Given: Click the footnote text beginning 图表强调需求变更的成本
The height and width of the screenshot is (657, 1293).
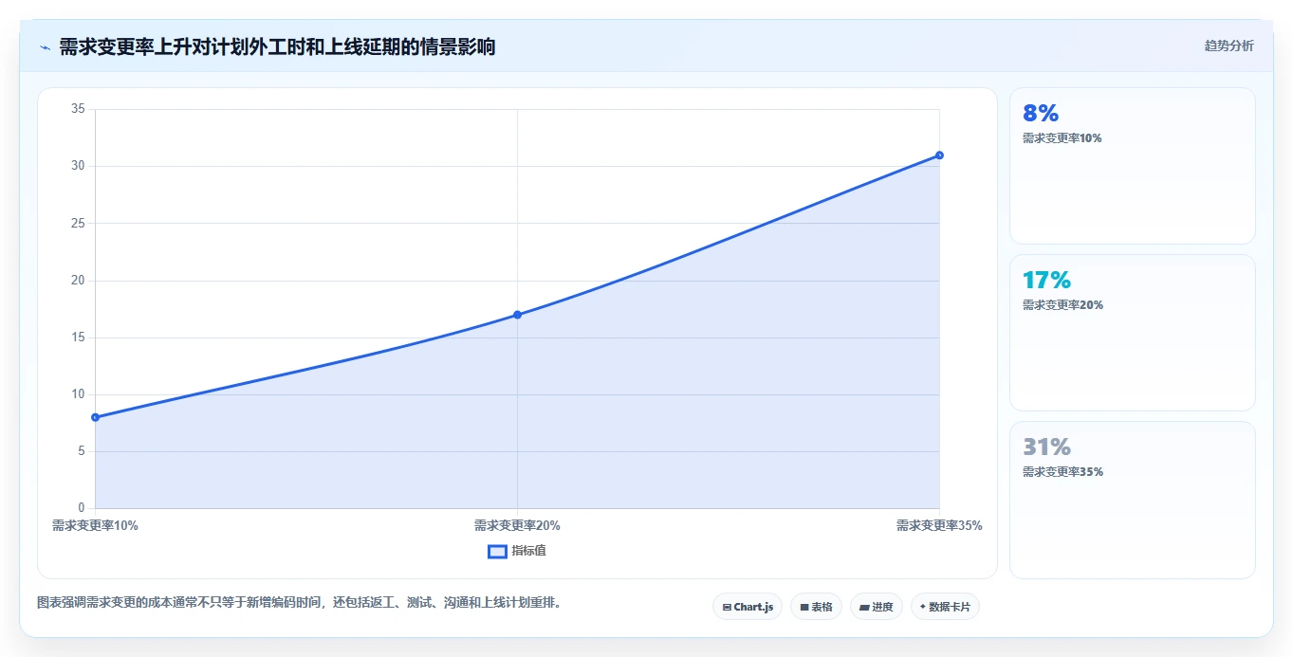Looking at the screenshot, I should [x=299, y=602].
